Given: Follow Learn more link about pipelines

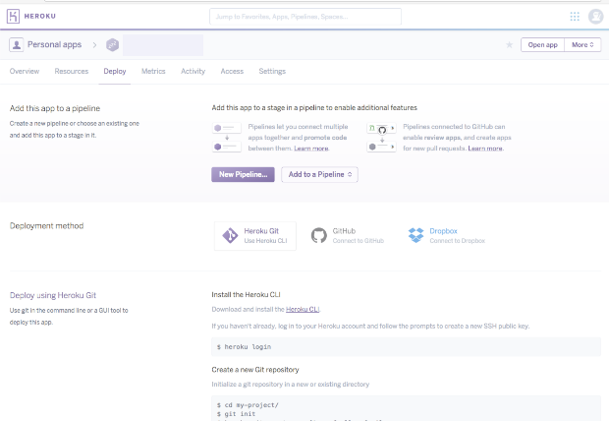Looking at the screenshot, I should point(311,149).
